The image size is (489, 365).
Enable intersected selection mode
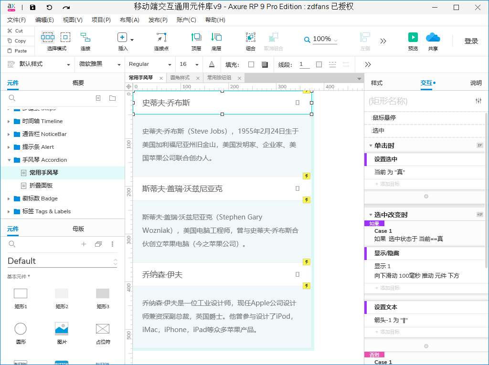coord(48,37)
